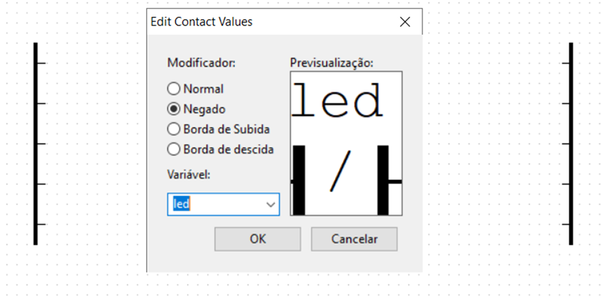Viewport: 602px width, 303px height.
Task: Select the left power rail bar
Action: point(36,143)
